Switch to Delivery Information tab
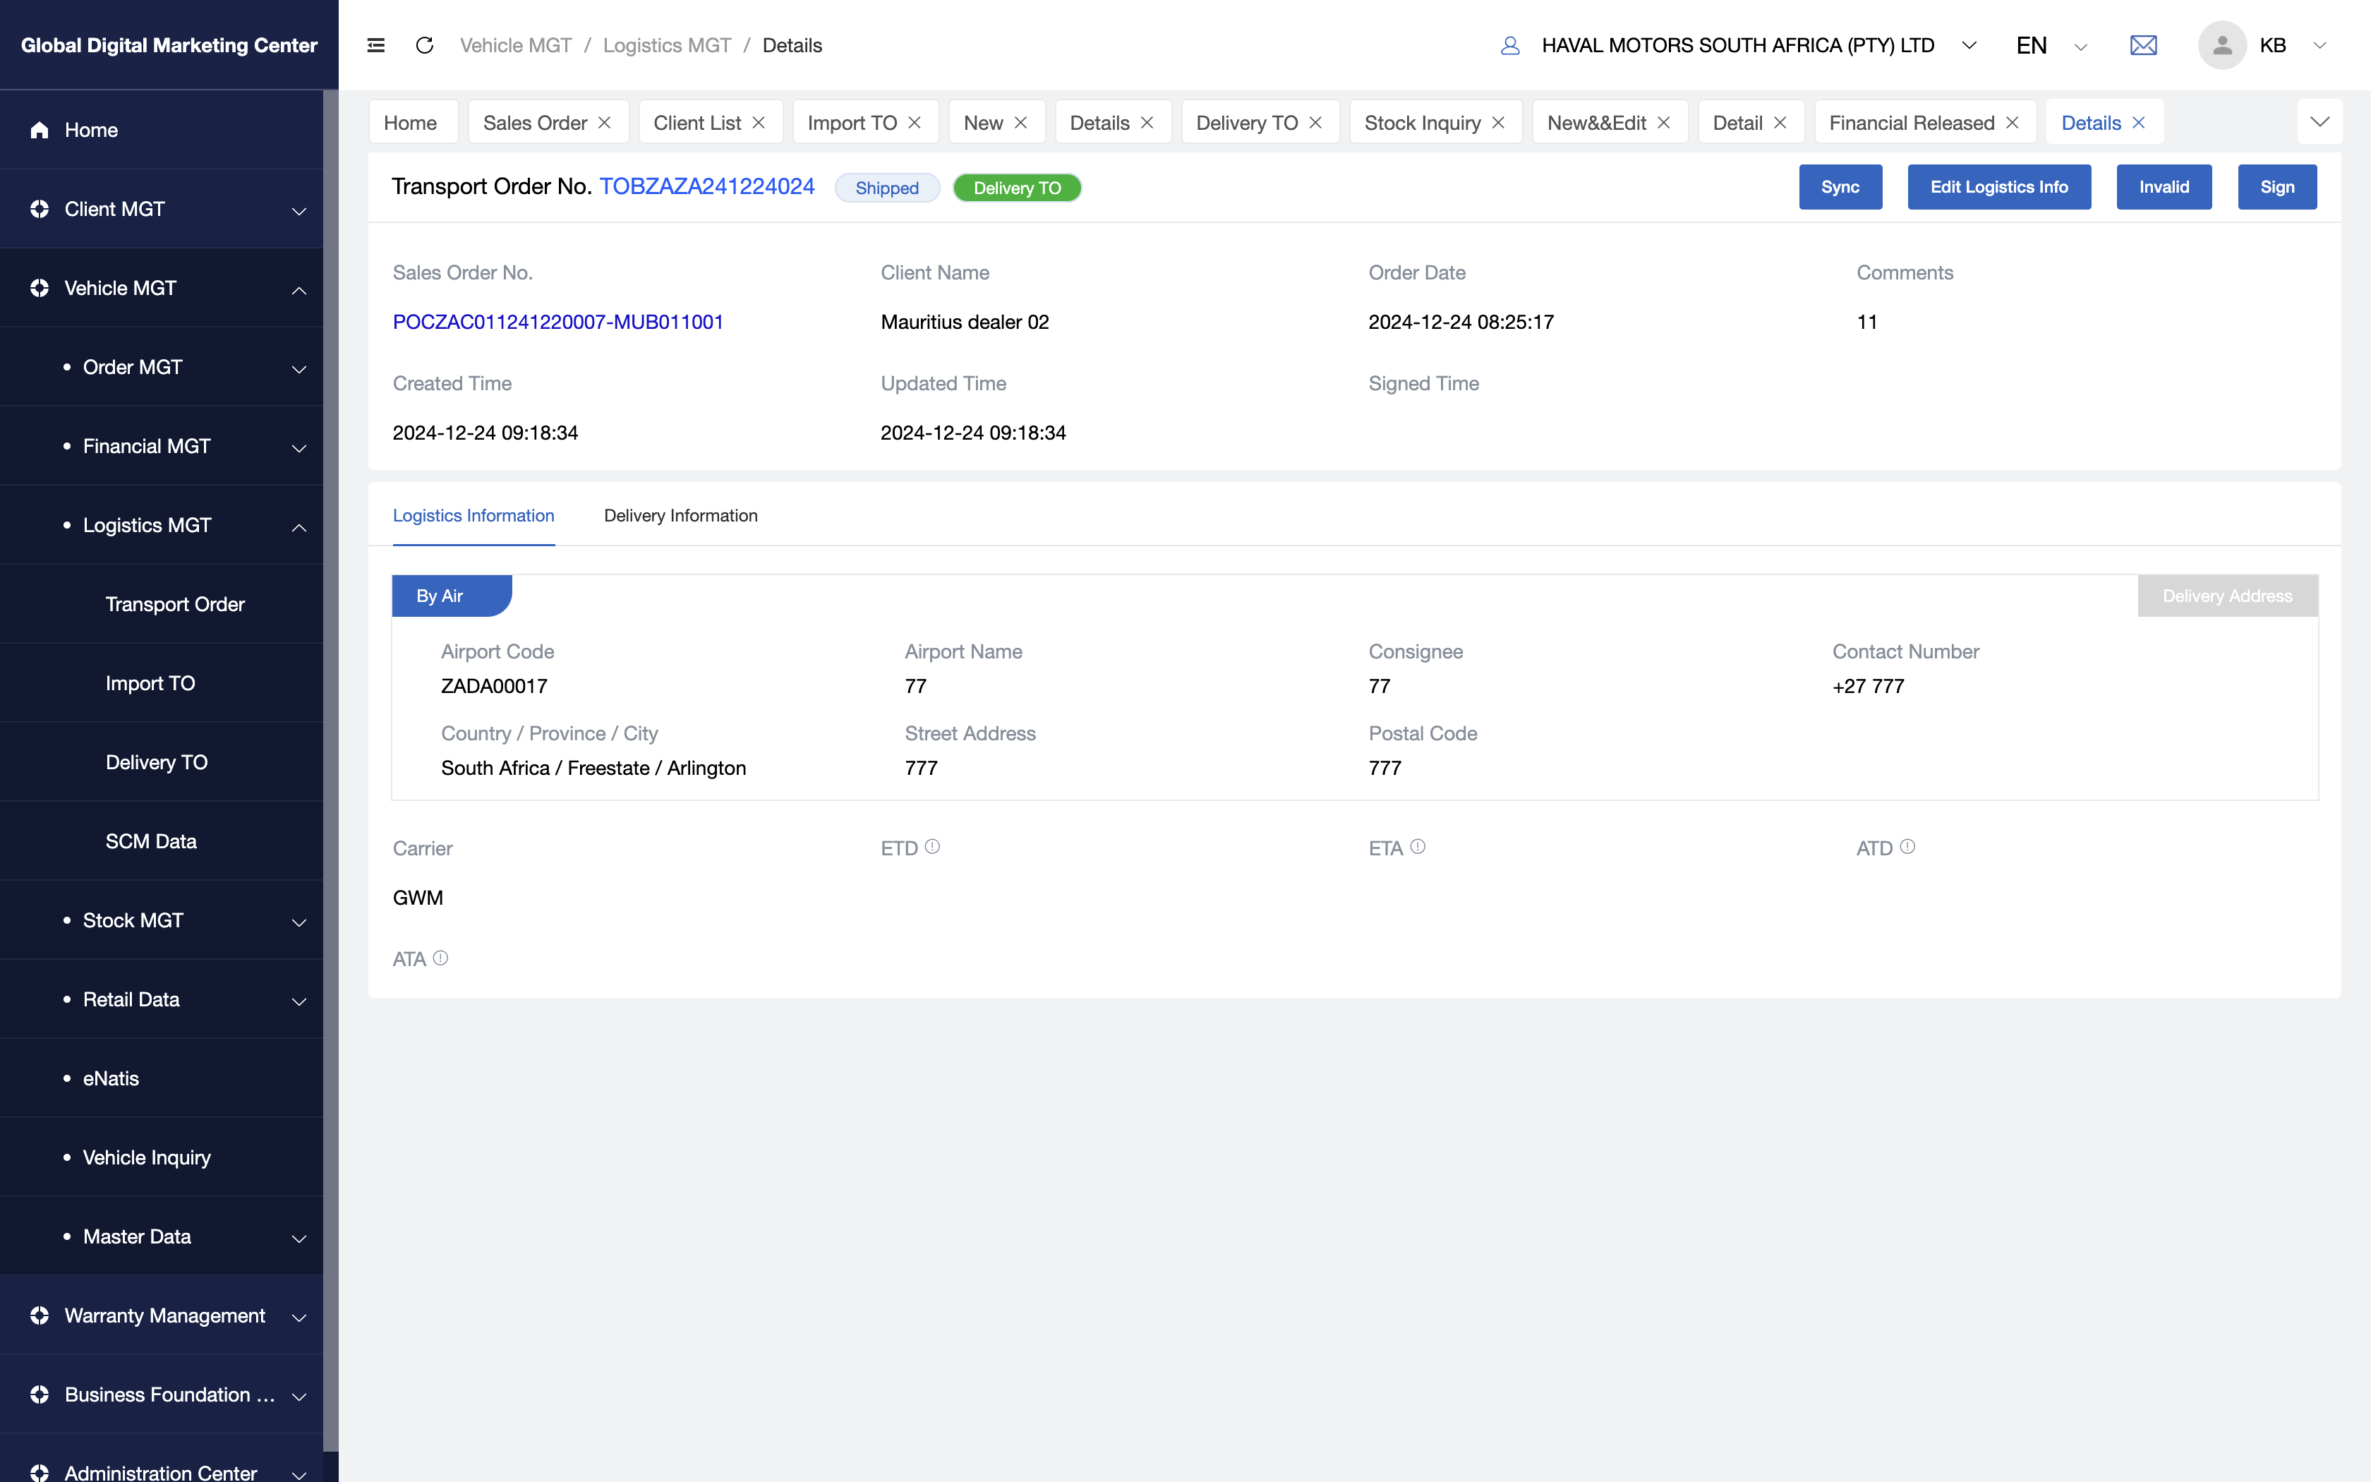This screenshot has height=1482, width=2371. click(x=680, y=516)
